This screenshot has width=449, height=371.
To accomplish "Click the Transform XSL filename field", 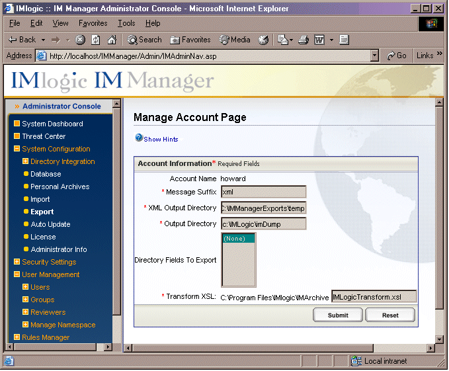I will click(374, 297).
